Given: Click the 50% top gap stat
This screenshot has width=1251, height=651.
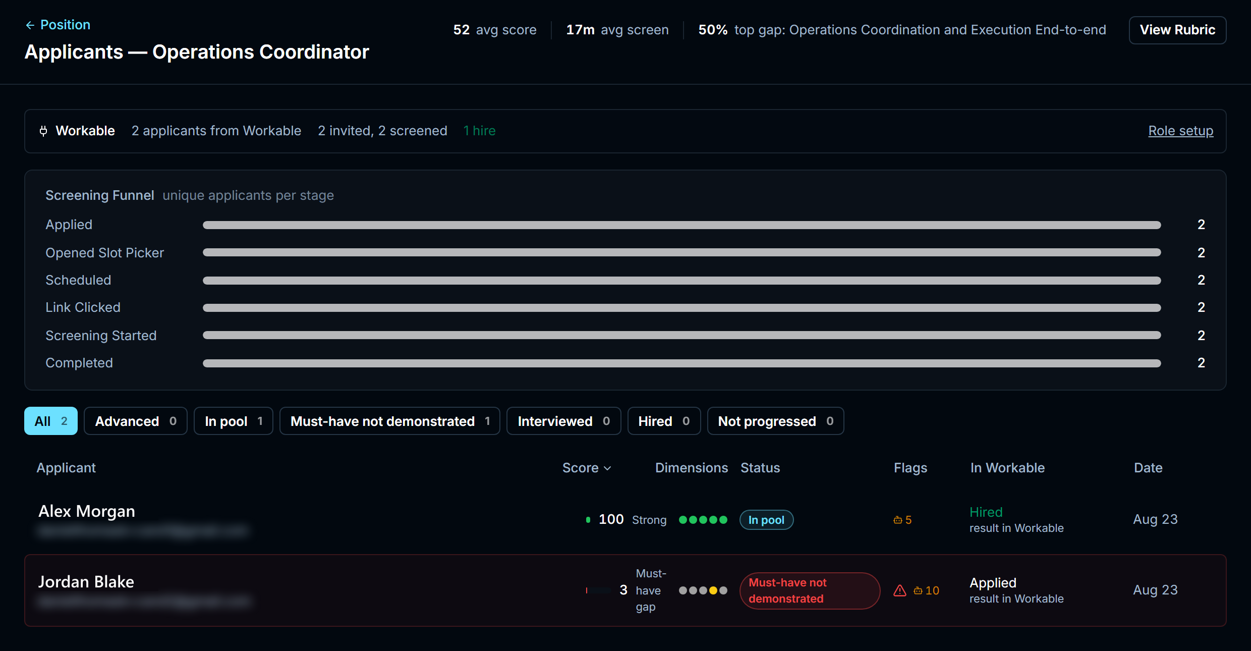Looking at the screenshot, I should [902, 30].
